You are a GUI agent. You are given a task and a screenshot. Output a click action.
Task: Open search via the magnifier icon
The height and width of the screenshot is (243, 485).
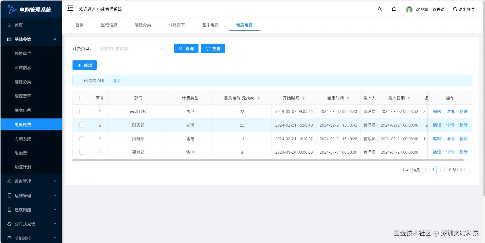[380, 9]
